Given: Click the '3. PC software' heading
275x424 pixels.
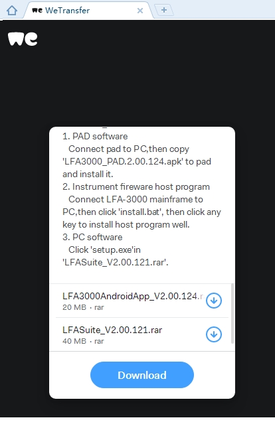Looking at the screenshot, I should [x=92, y=237].
